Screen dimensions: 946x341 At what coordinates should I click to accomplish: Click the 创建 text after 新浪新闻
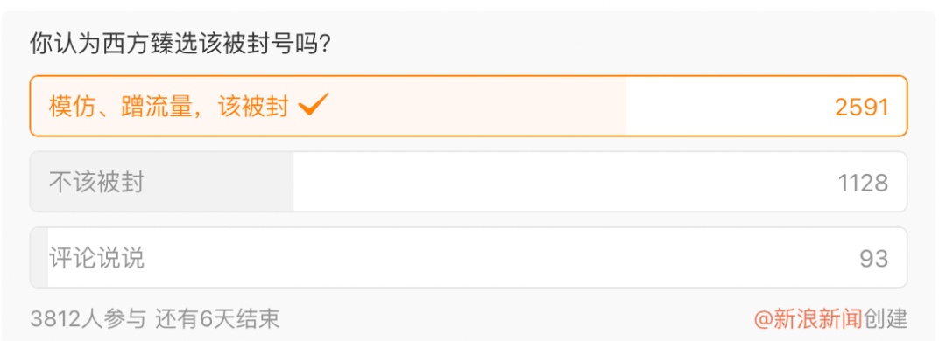[885, 319]
